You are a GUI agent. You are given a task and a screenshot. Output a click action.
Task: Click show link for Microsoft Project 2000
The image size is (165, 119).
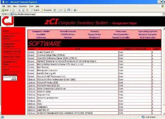click(x=32, y=83)
